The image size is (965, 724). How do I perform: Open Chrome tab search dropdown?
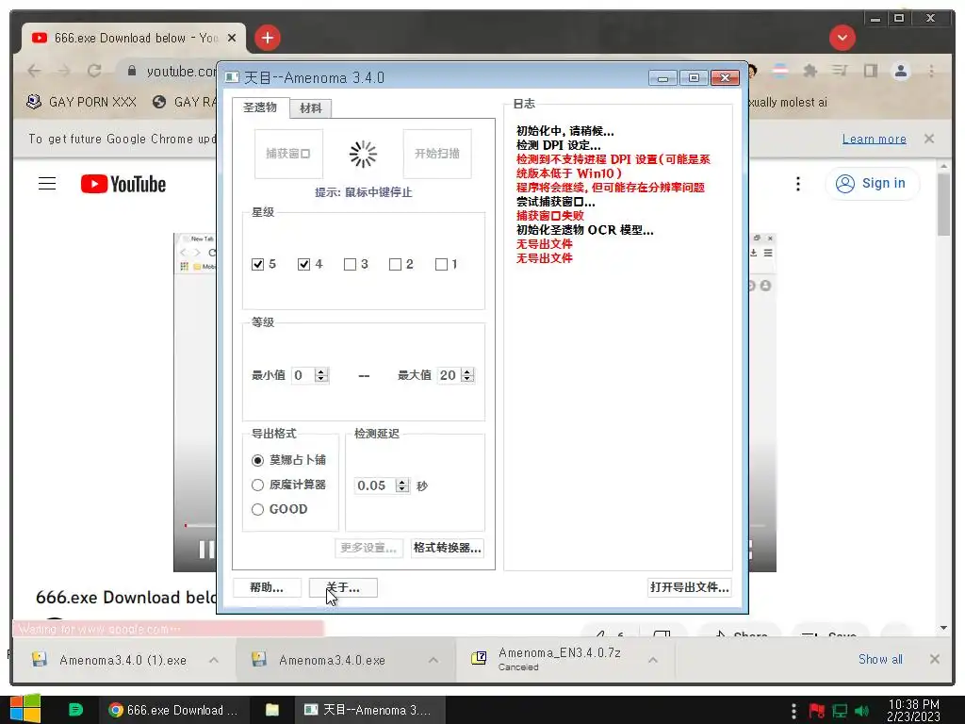point(842,38)
